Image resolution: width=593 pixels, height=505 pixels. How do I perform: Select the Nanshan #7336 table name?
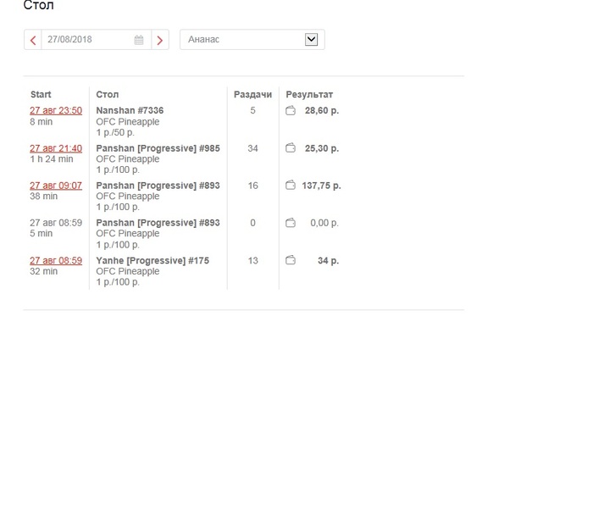tap(130, 110)
